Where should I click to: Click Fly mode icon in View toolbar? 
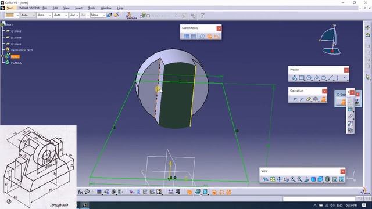pos(266,179)
